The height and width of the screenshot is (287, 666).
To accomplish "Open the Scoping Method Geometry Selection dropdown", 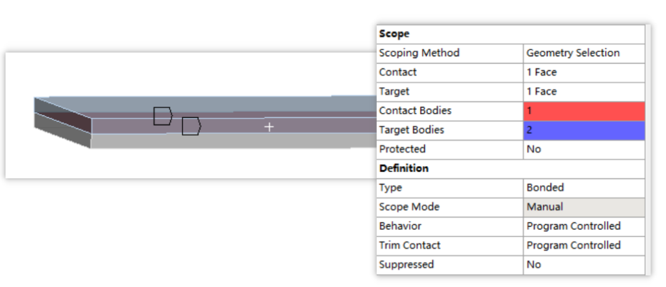I will 584,53.
